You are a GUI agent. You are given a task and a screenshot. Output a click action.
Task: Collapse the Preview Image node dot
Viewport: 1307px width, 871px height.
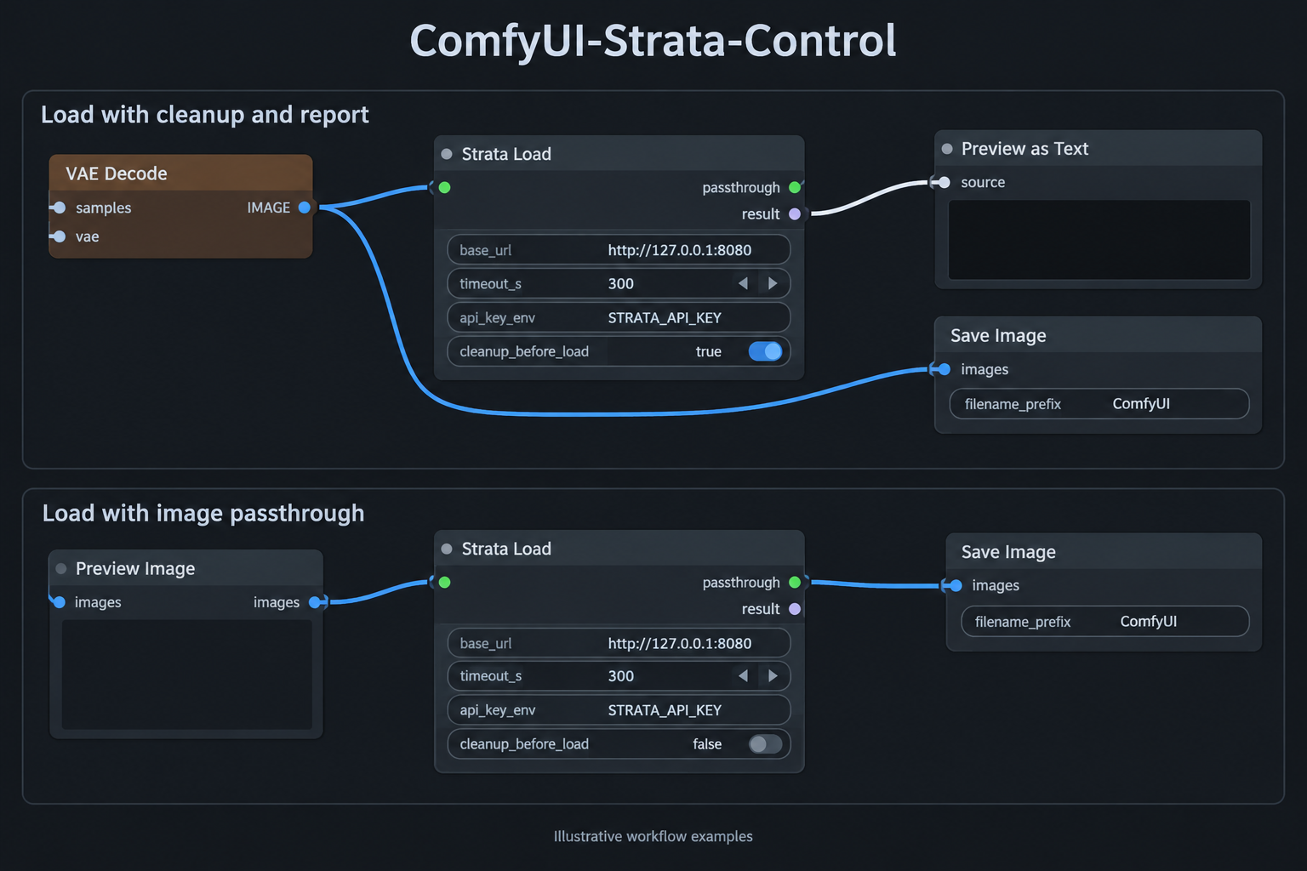coord(61,568)
